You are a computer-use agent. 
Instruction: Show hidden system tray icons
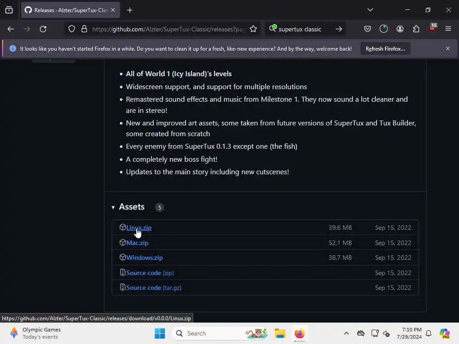(346, 333)
